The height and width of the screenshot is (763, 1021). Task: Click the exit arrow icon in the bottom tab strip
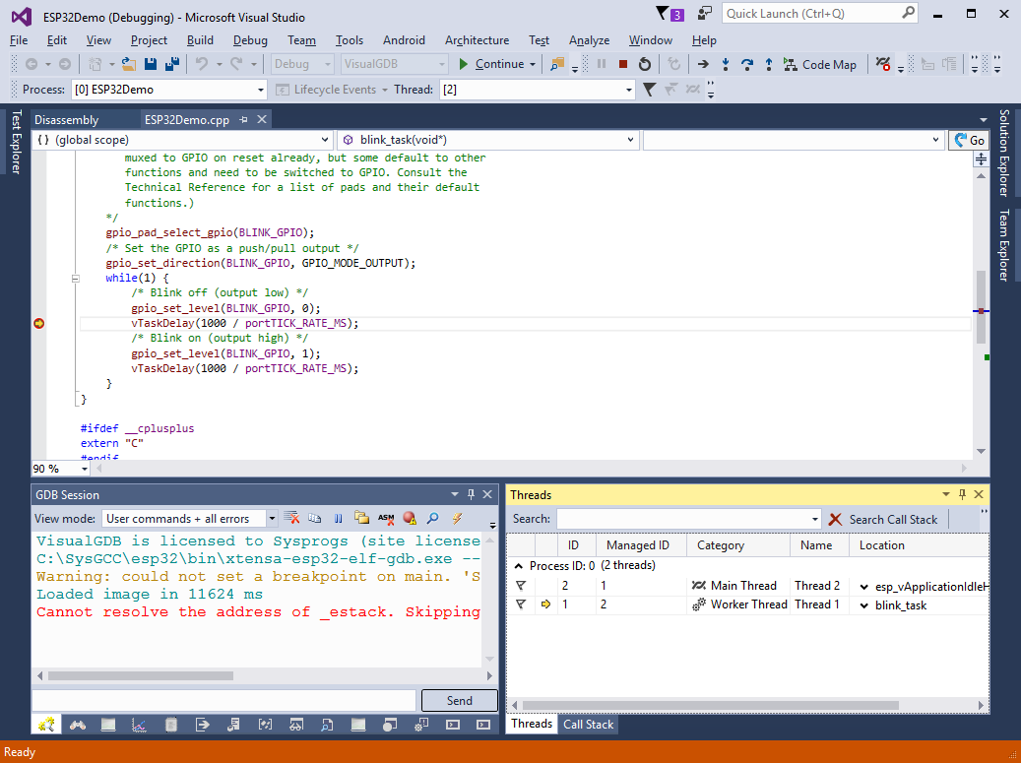point(202,725)
